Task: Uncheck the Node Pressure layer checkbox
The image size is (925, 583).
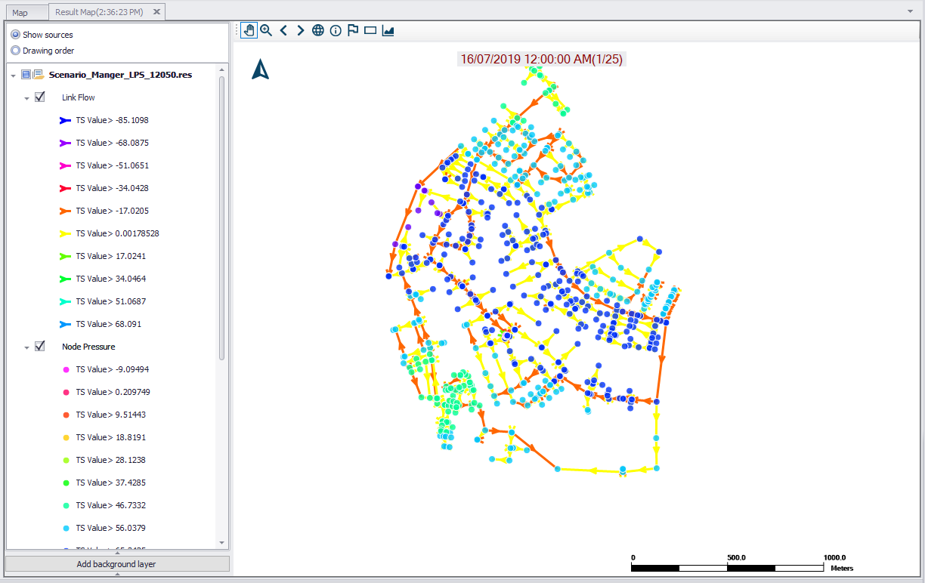Action: click(40, 347)
